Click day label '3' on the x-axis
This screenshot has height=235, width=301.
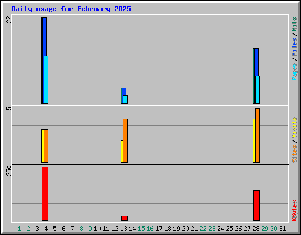pos(37,229)
